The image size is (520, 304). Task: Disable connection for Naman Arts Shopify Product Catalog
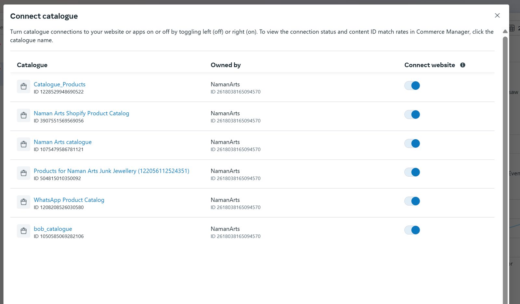point(412,114)
